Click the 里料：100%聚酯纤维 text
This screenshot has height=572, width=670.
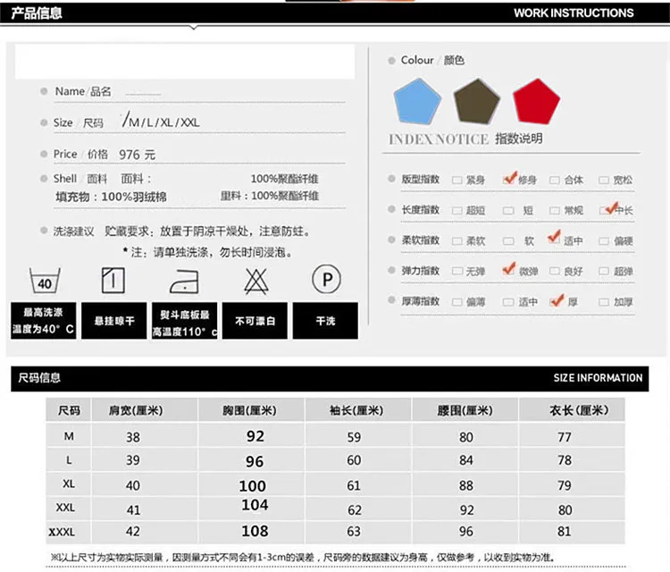point(270,197)
